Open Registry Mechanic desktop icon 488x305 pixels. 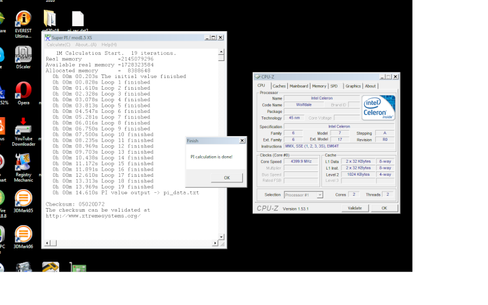click(x=23, y=168)
